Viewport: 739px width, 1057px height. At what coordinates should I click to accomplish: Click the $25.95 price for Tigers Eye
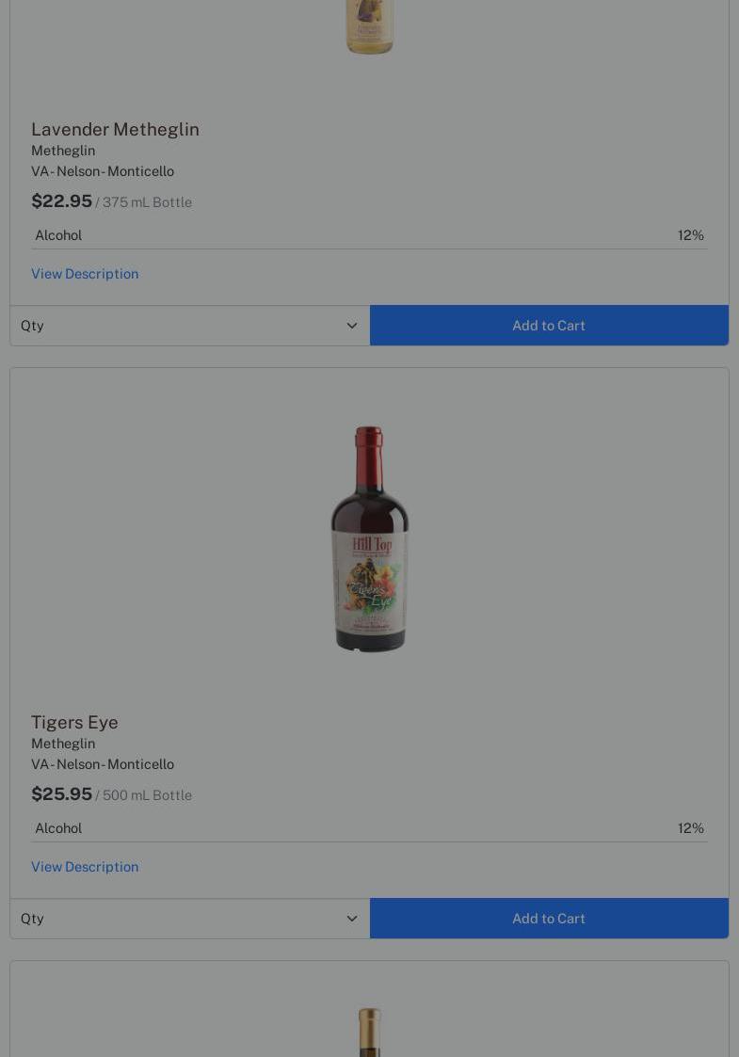(x=62, y=794)
